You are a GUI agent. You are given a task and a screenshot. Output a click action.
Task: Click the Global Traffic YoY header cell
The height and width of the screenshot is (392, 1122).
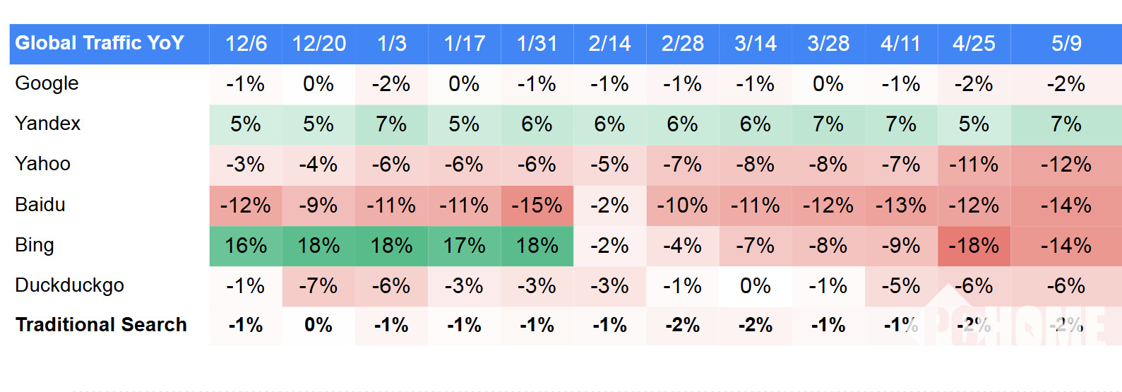click(x=100, y=44)
